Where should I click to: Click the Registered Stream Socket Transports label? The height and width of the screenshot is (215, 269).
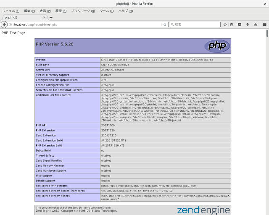[x=60, y=191]
